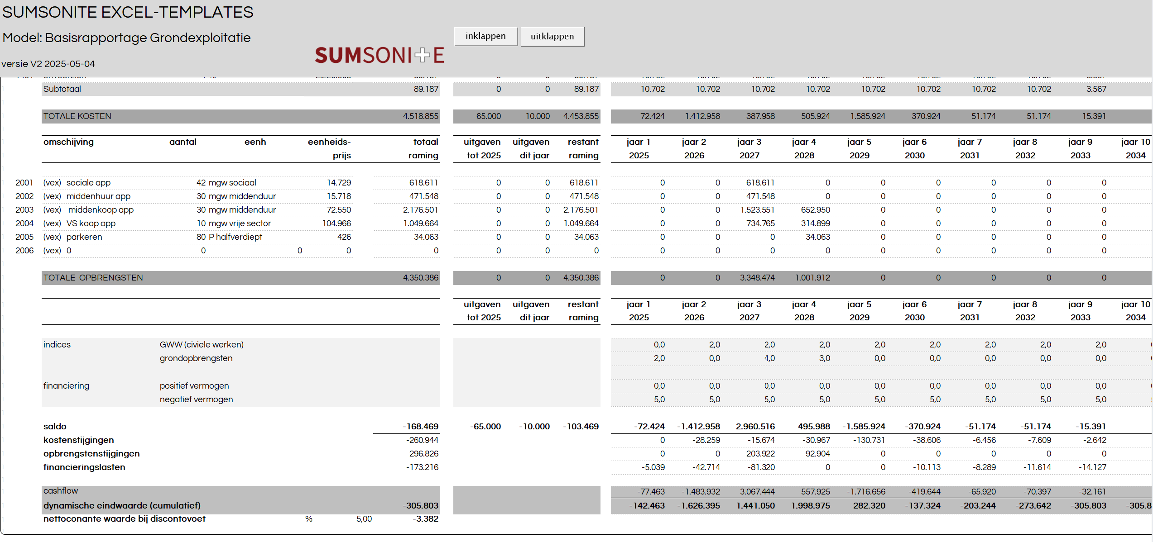Click the mgw vrije sector unit cell
1153x542 pixels.
(x=240, y=223)
